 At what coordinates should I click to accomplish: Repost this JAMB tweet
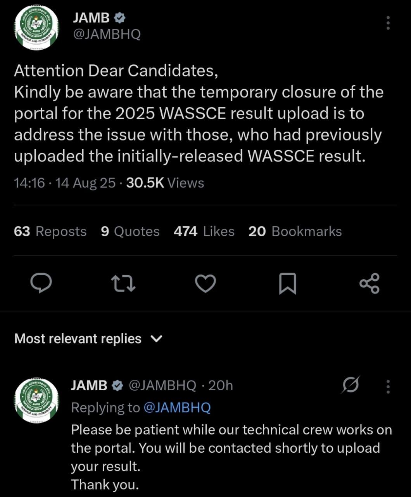click(123, 283)
